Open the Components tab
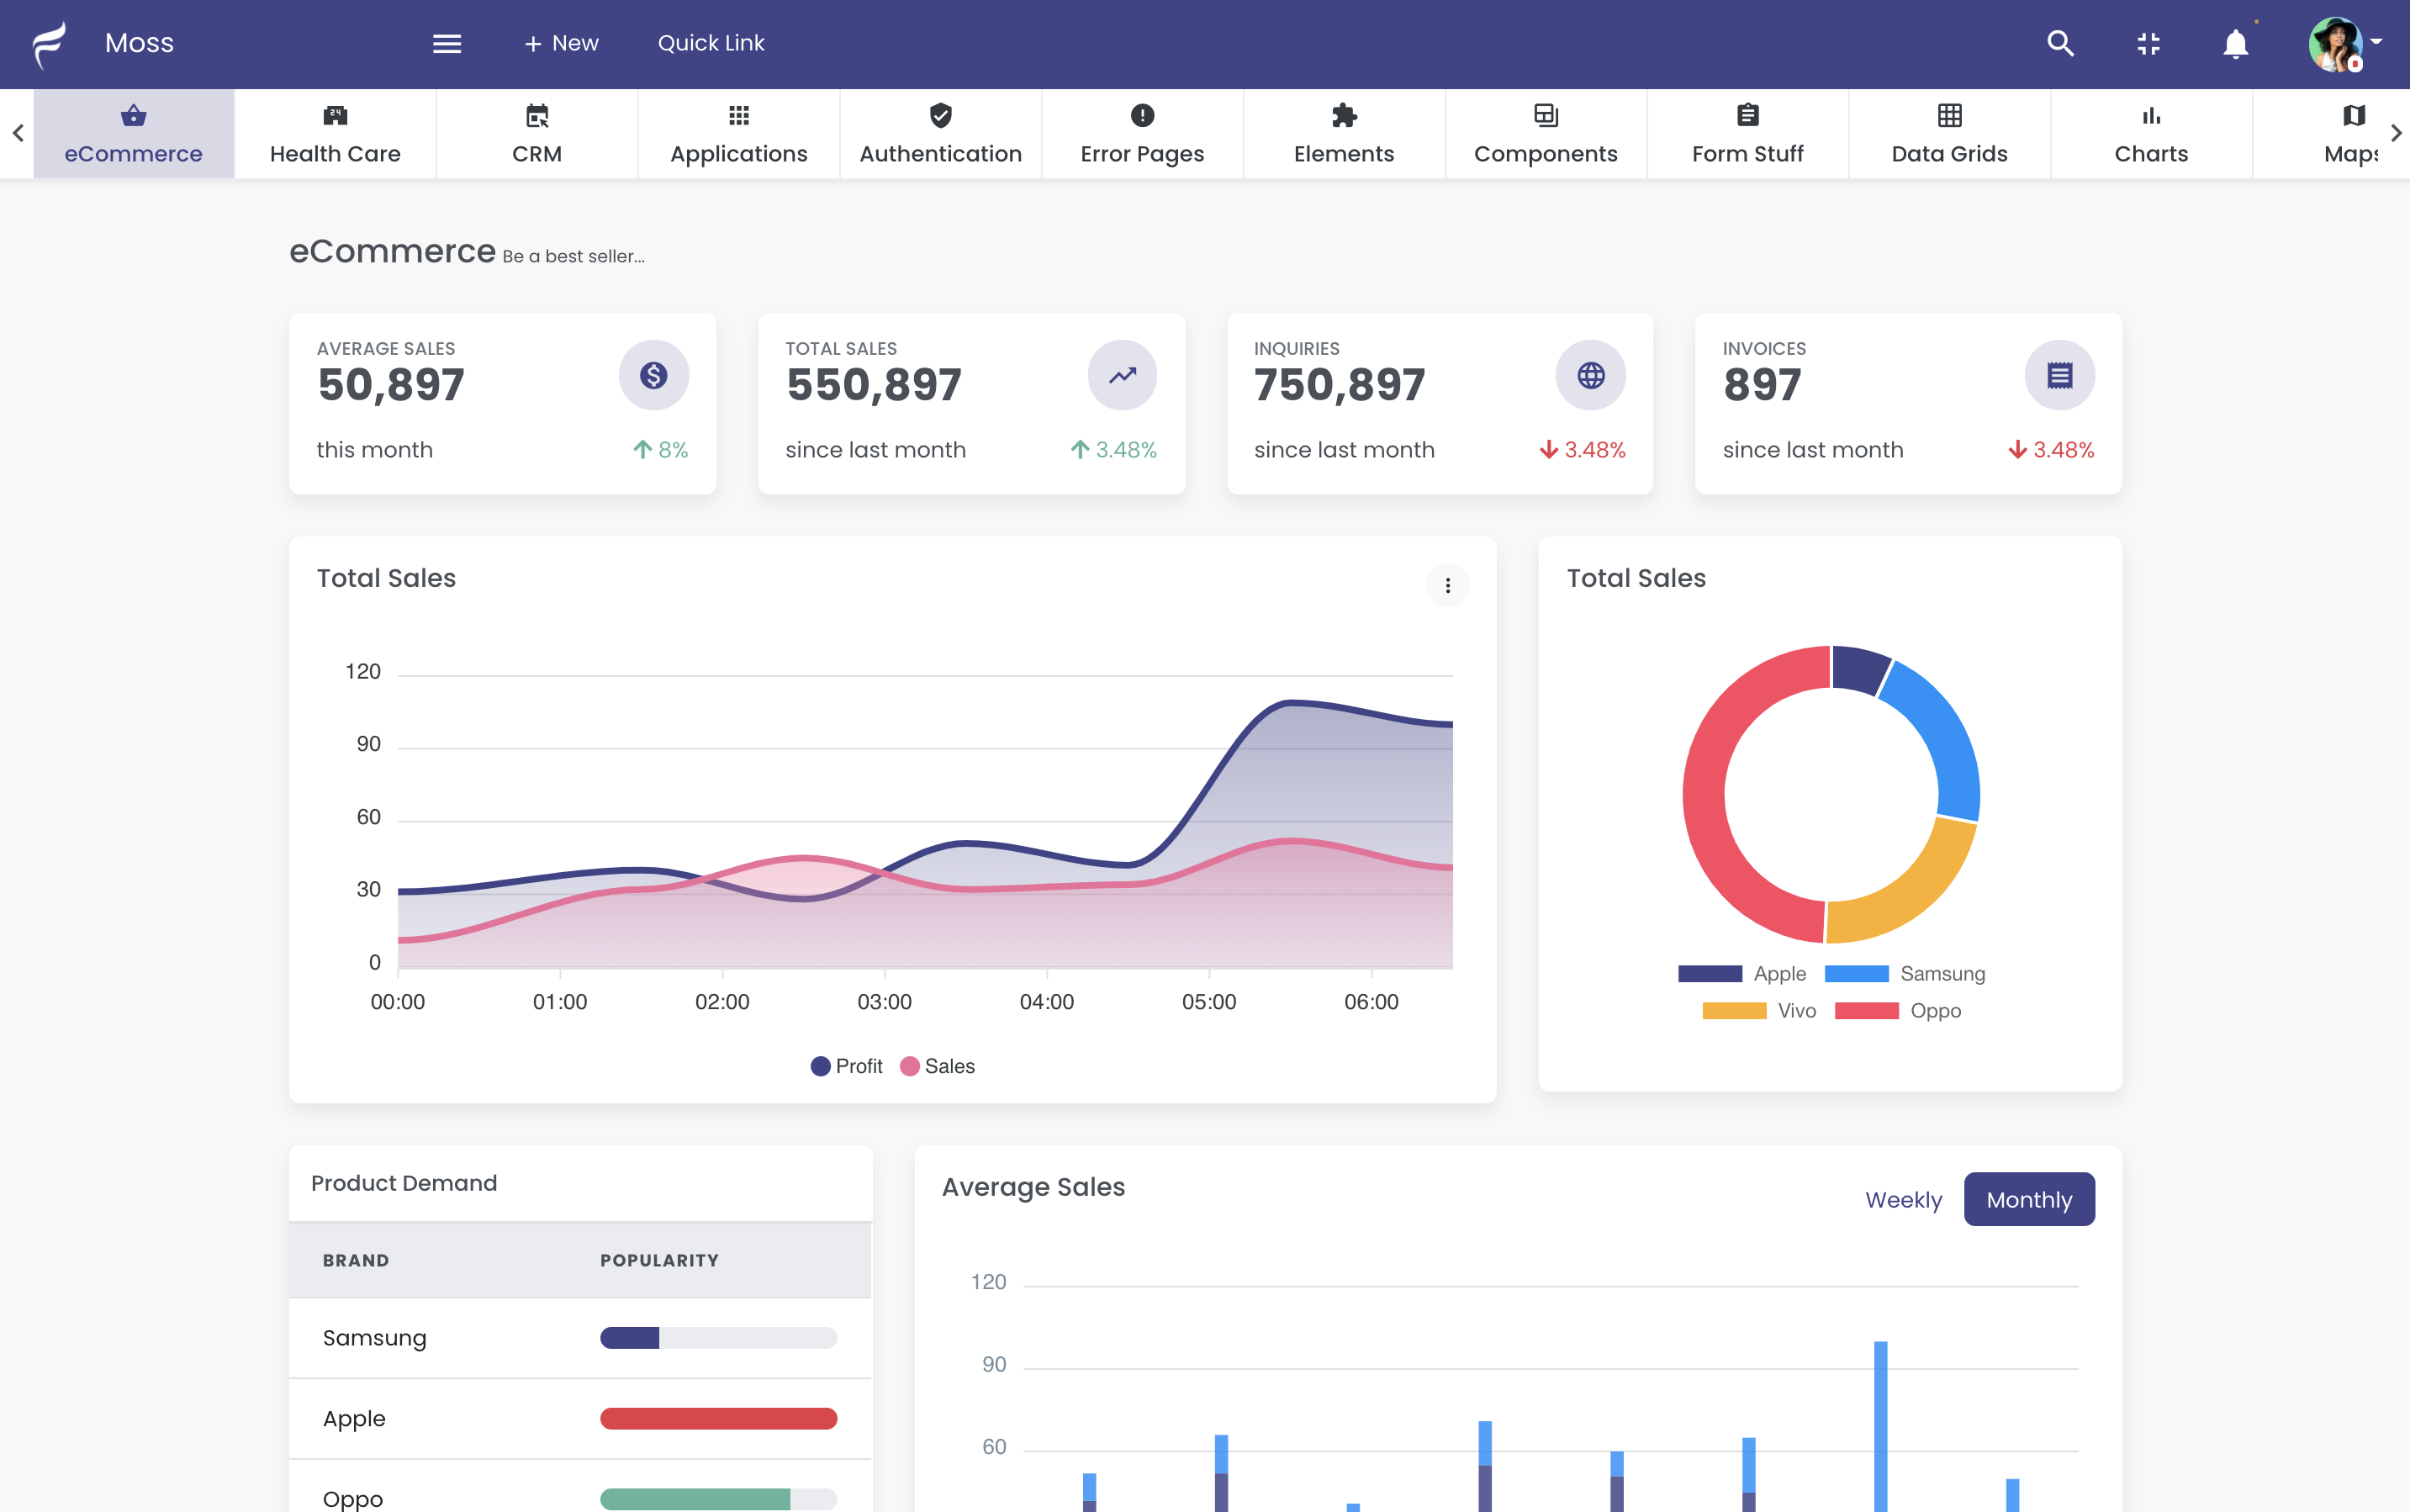This screenshot has width=2410, height=1512. 1546,134
